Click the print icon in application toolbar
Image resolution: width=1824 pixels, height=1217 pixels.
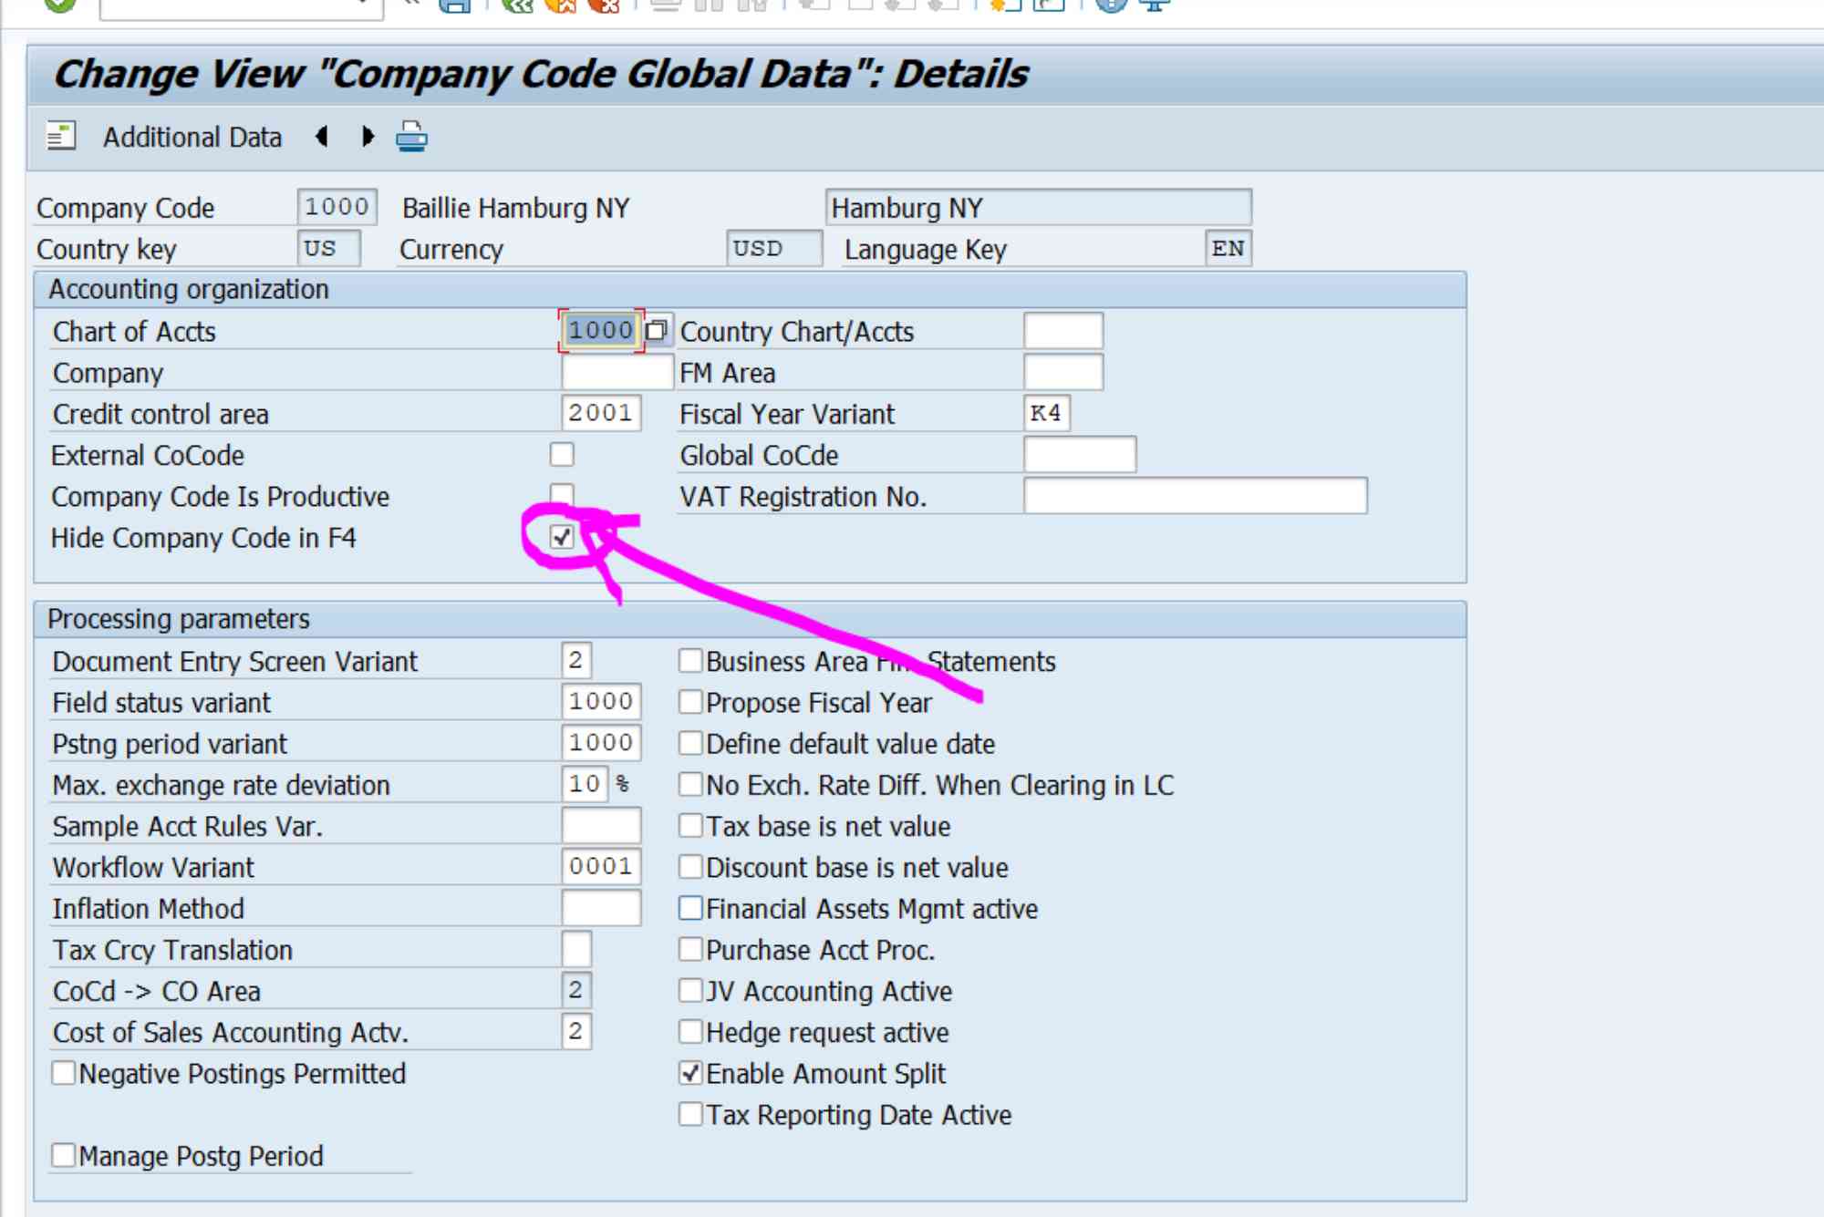click(411, 137)
